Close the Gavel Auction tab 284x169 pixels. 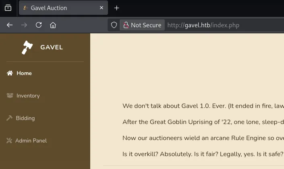pyautogui.click(x=102, y=8)
